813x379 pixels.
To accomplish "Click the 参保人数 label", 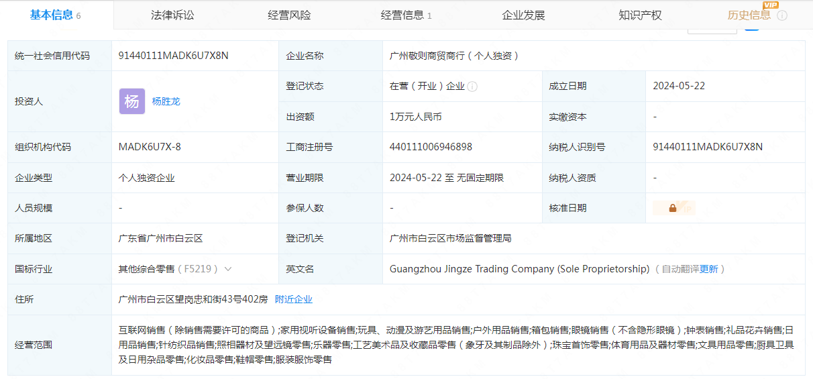I will coord(305,208).
